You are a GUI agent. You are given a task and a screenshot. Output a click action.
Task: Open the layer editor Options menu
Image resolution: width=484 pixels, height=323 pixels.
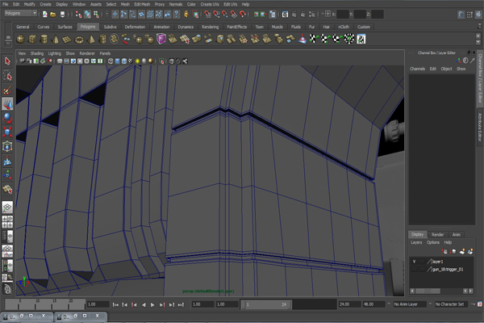tap(432, 242)
